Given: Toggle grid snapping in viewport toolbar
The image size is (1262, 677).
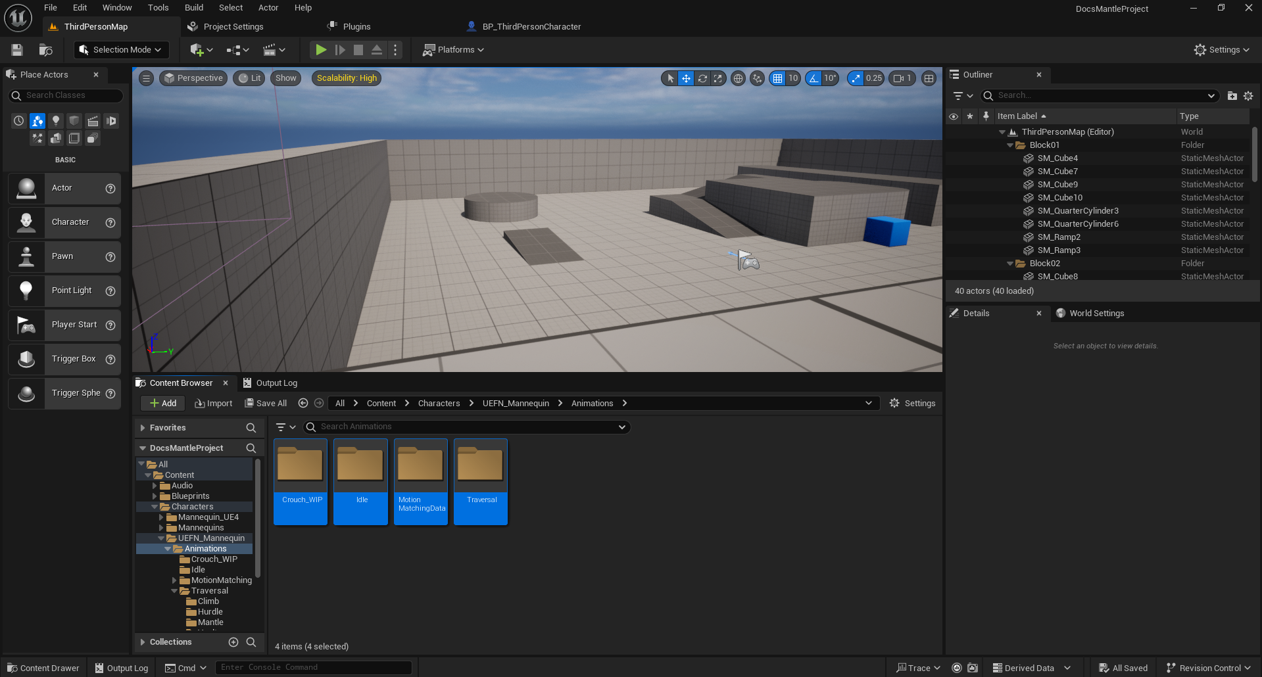Looking at the screenshot, I should [778, 78].
